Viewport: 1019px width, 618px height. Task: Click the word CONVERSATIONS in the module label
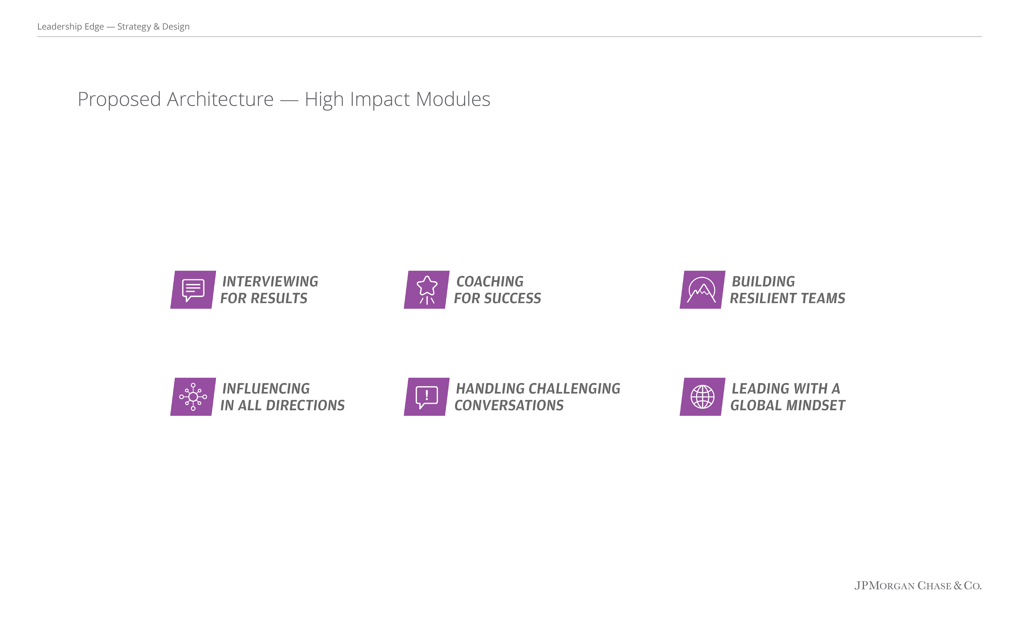[x=509, y=406]
